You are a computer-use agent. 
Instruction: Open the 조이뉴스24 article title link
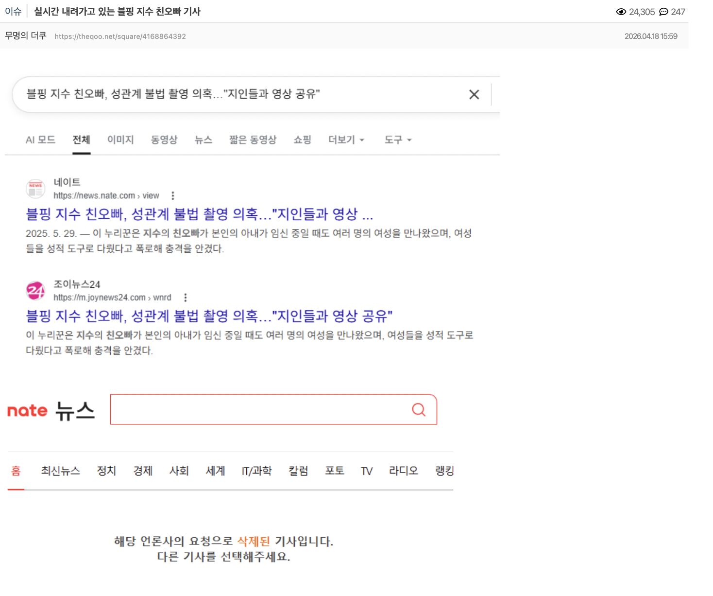pyautogui.click(x=209, y=316)
